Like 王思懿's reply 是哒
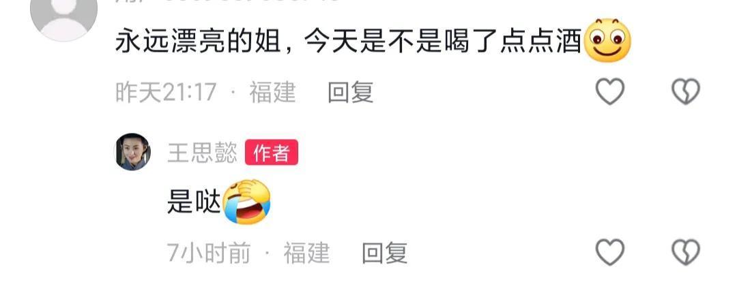 tap(609, 252)
